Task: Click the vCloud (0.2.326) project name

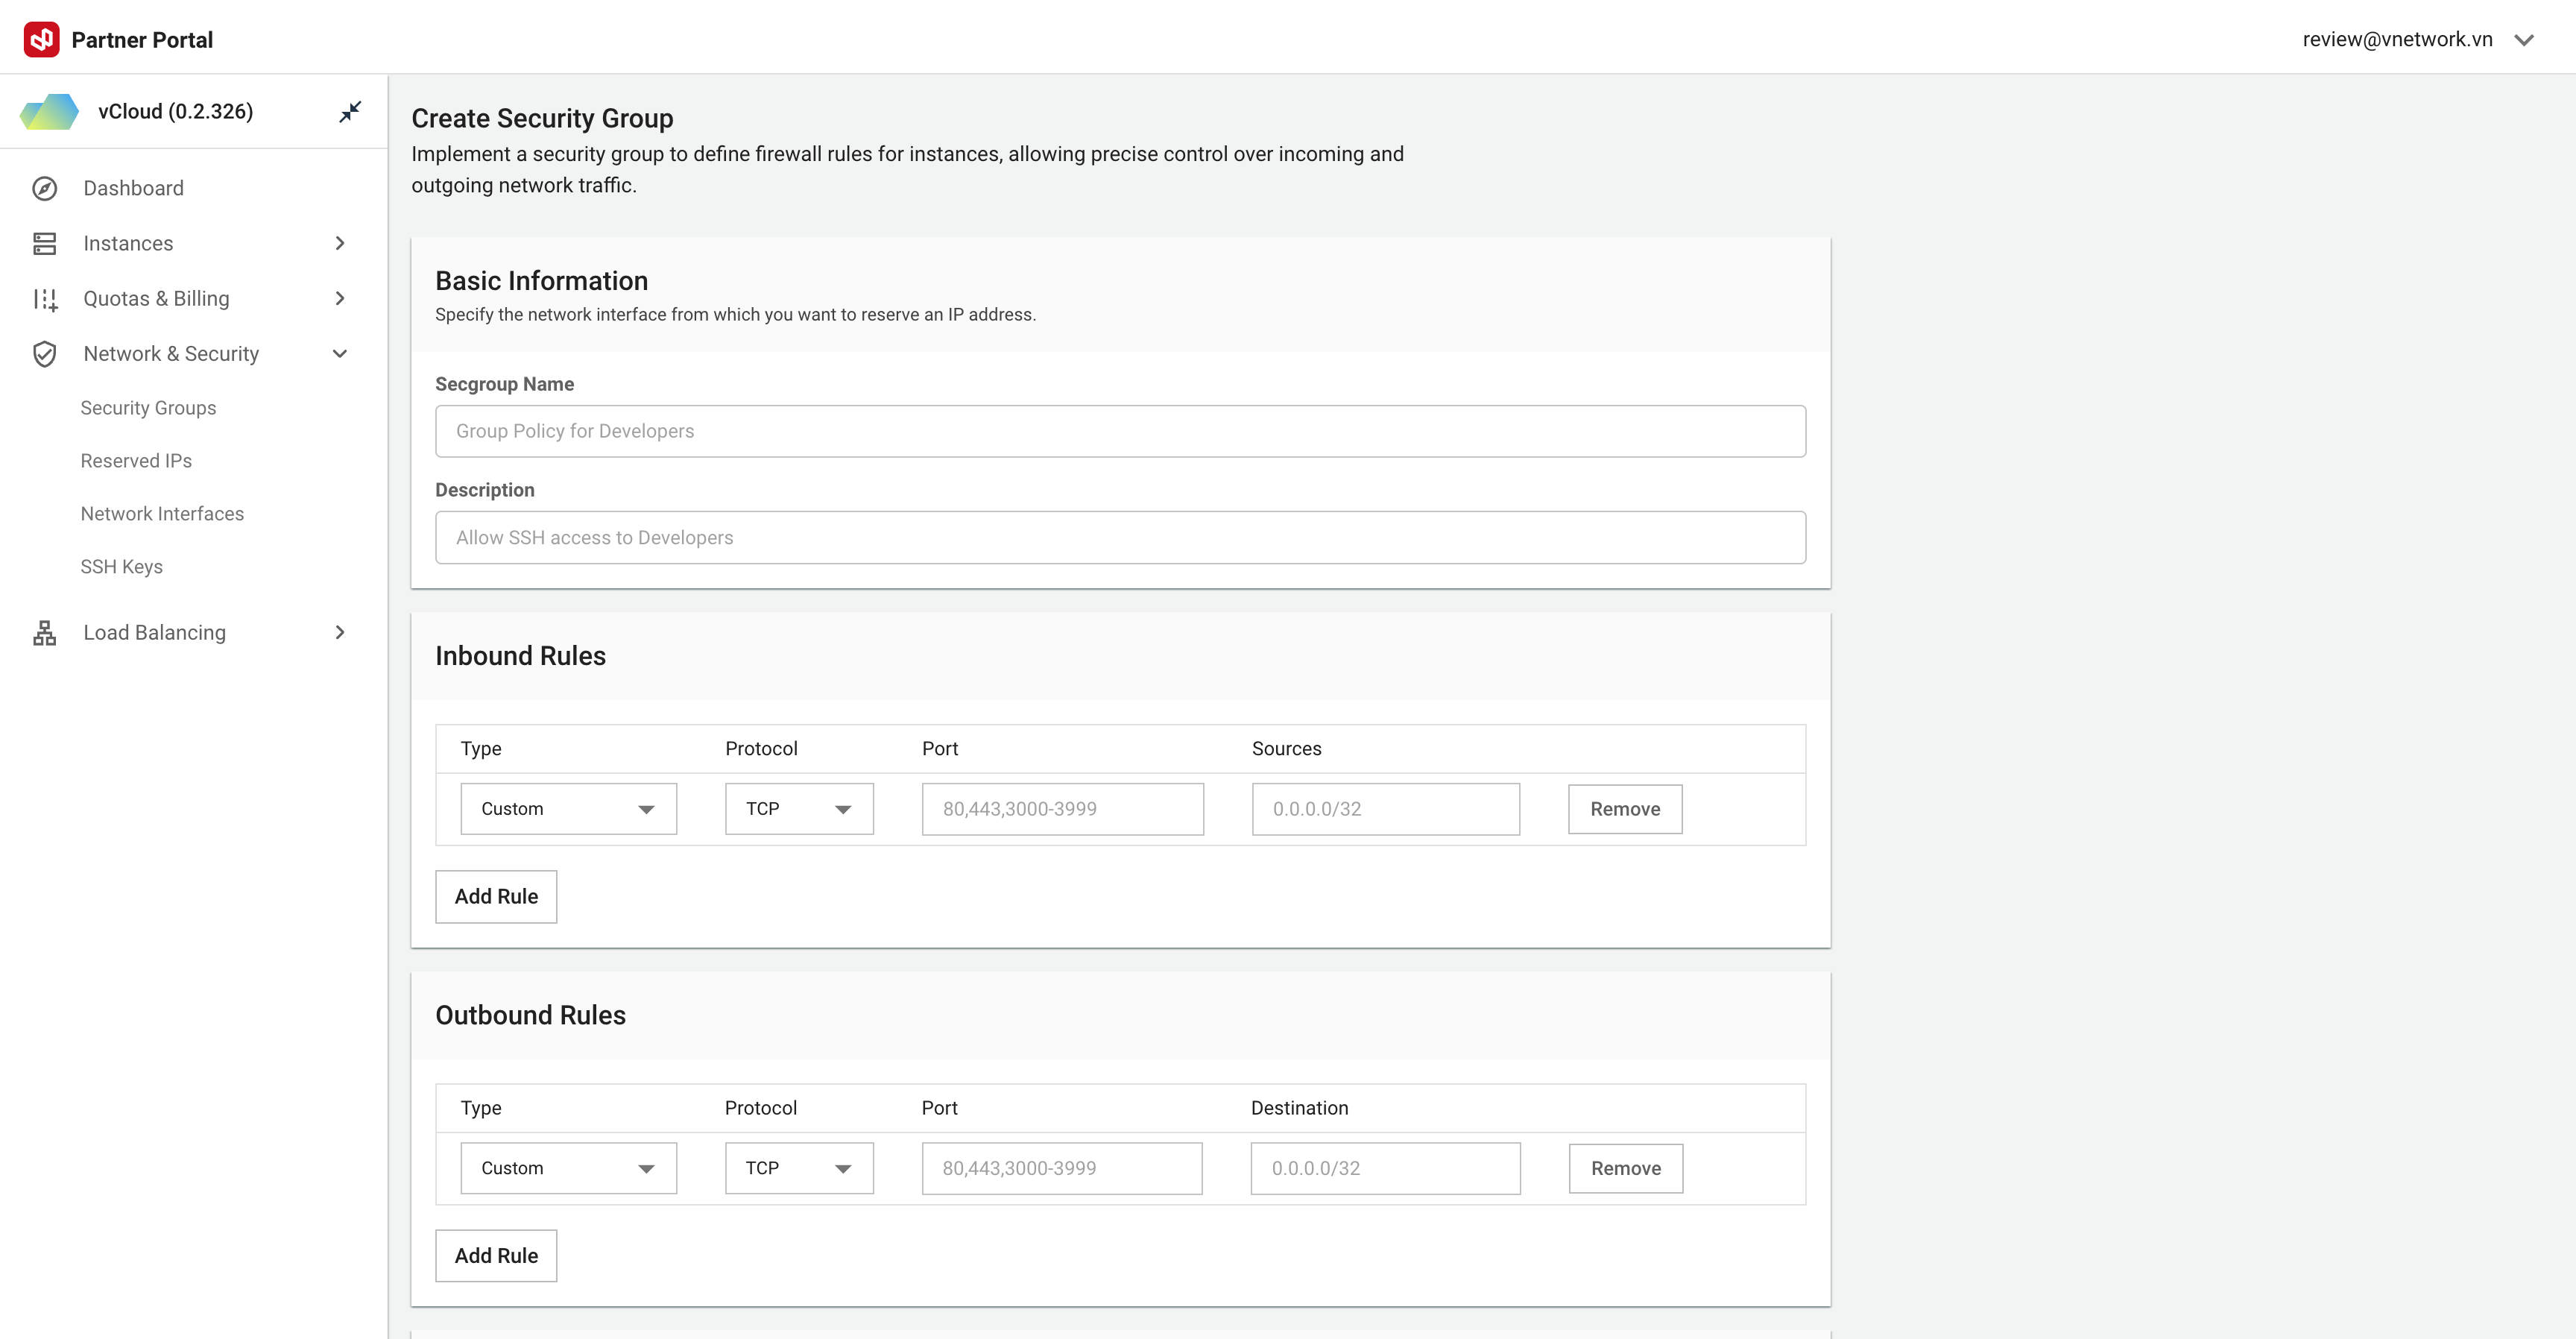Action: pos(176,111)
